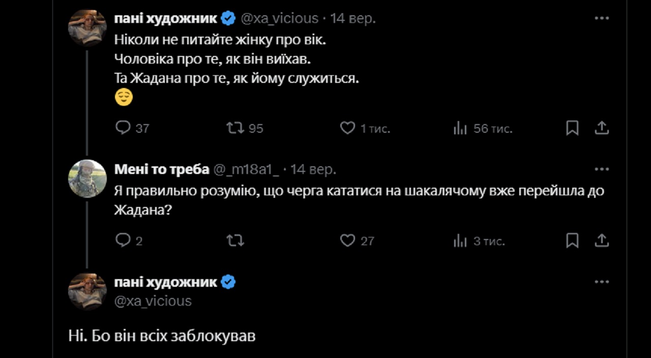651x358 pixels.
Task: Open the @_m18a1_ profile handle
Action: [246, 169]
